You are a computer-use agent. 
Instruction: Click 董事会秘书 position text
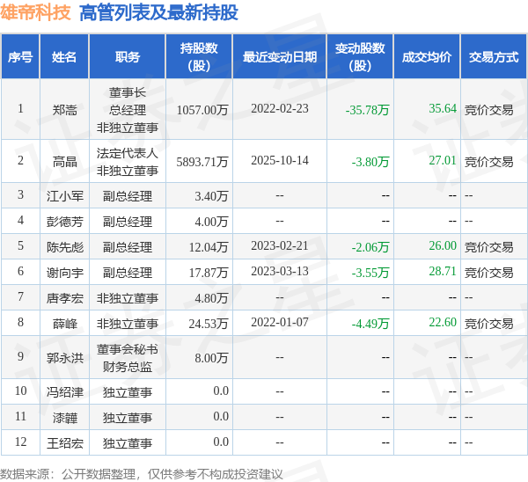[128, 349]
